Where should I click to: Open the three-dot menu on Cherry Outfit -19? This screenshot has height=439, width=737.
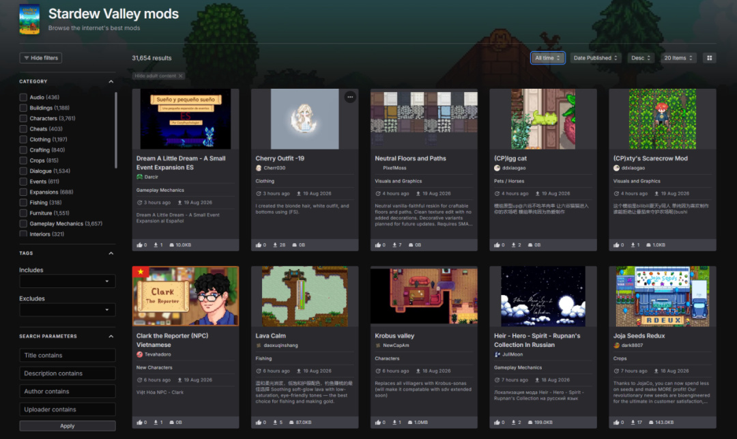click(350, 97)
